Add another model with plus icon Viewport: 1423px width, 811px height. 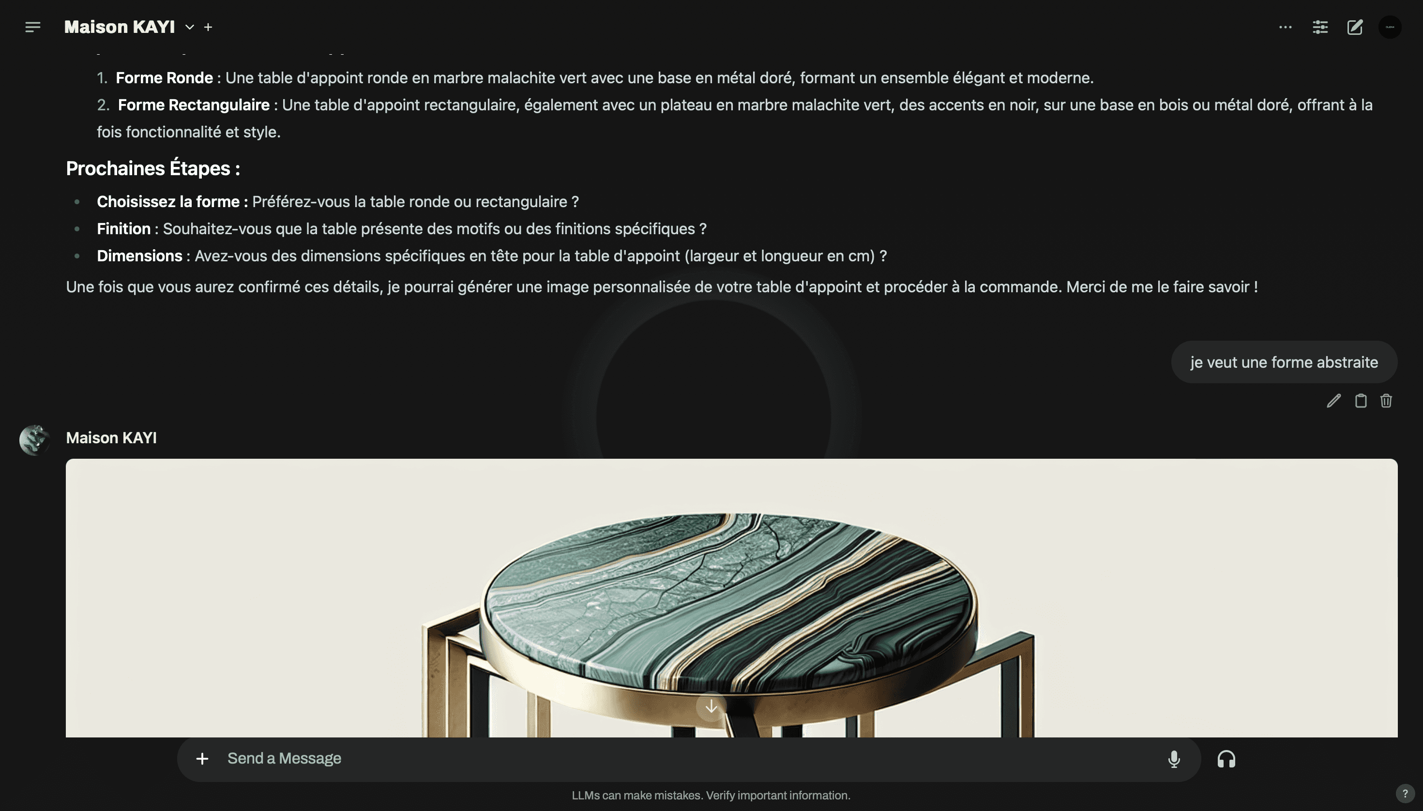click(x=208, y=27)
